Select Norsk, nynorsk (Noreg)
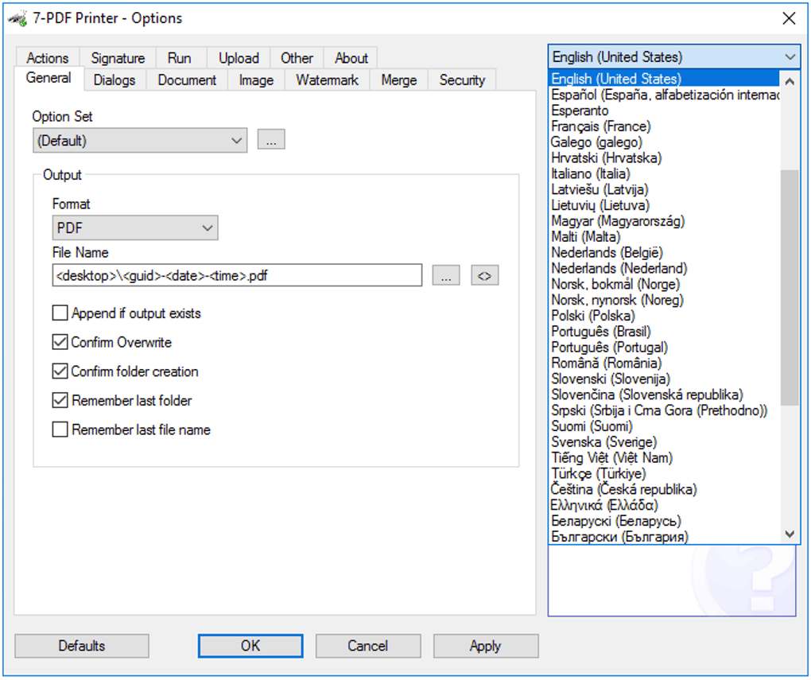 (664, 300)
